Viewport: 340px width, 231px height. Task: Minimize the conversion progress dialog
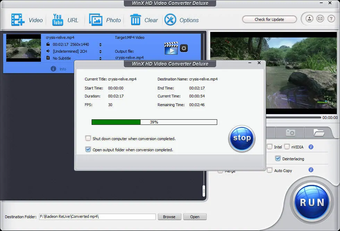pyautogui.click(x=250, y=63)
